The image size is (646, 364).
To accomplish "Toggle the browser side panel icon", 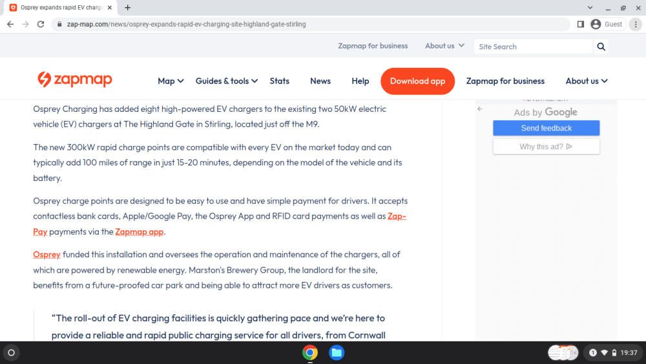I will (581, 25).
